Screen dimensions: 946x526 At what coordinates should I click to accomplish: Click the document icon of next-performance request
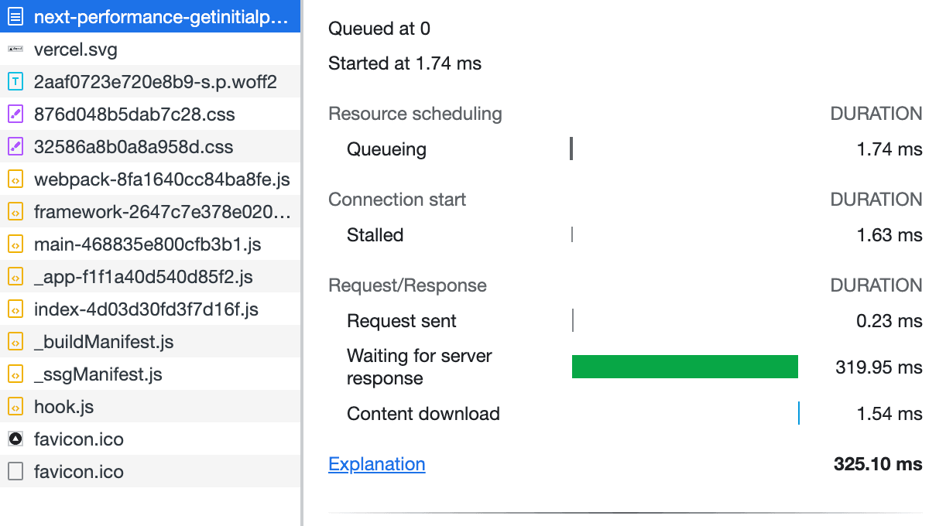click(15, 17)
